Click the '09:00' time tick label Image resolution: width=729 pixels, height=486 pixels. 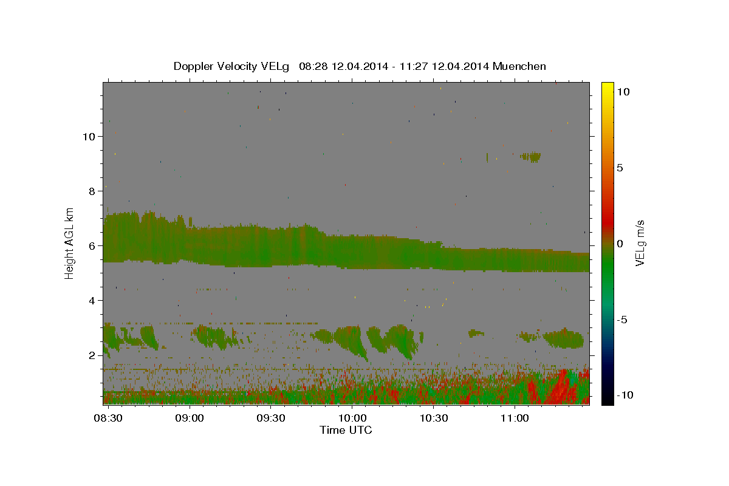[x=190, y=419]
